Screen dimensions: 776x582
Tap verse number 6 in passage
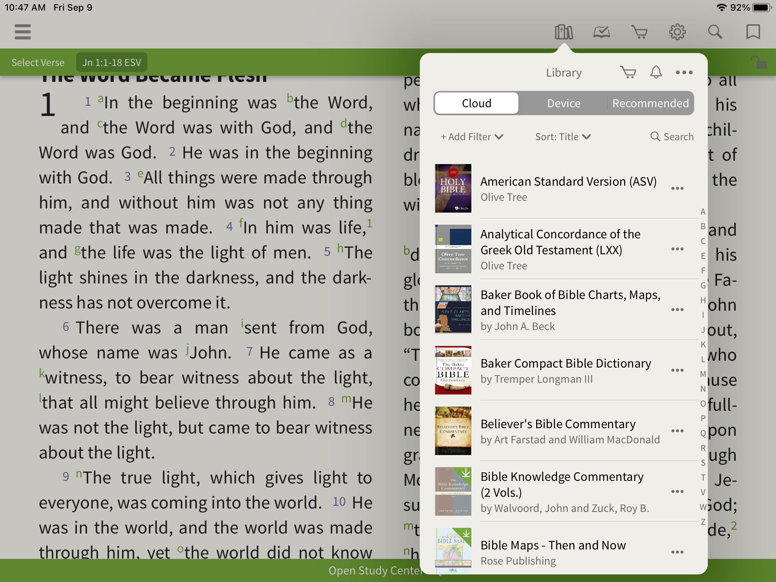click(x=66, y=327)
